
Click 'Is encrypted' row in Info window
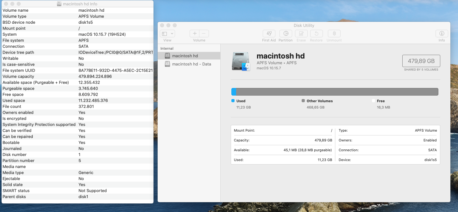[x=77, y=118]
